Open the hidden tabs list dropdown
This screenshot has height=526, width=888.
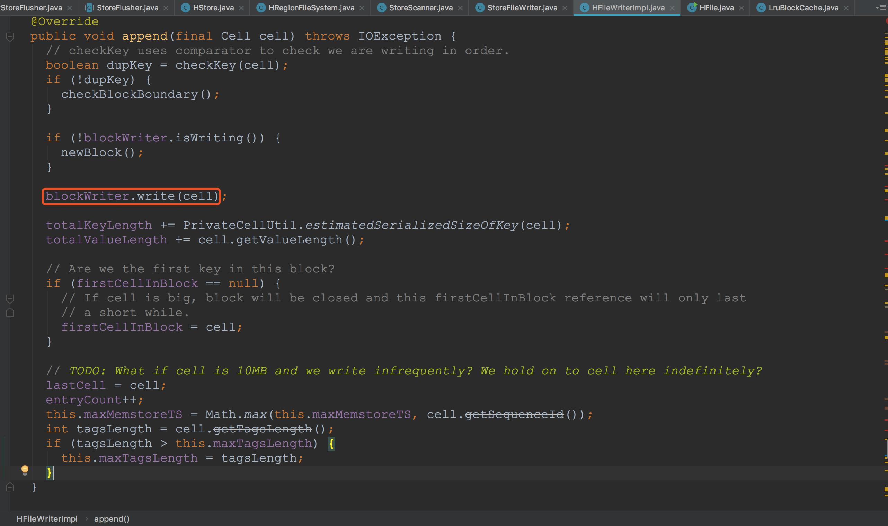(x=881, y=8)
